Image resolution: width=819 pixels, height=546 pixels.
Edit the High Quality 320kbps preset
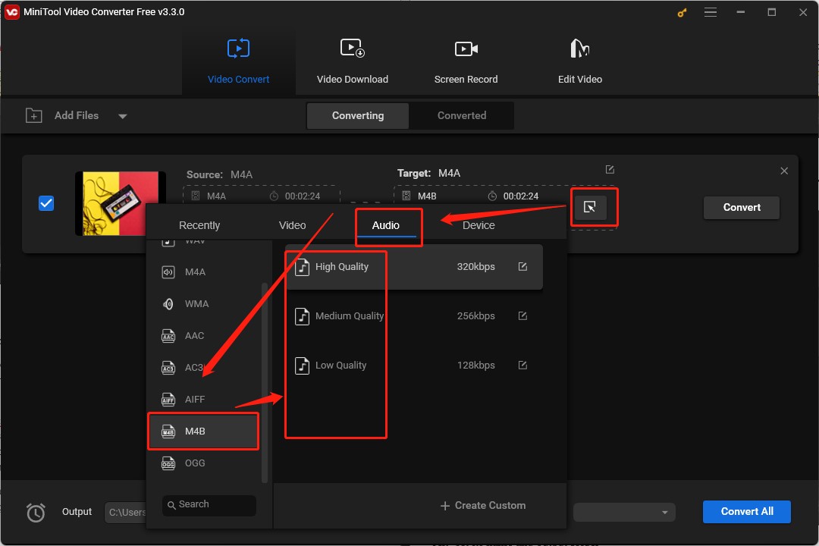(x=522, y=266)
